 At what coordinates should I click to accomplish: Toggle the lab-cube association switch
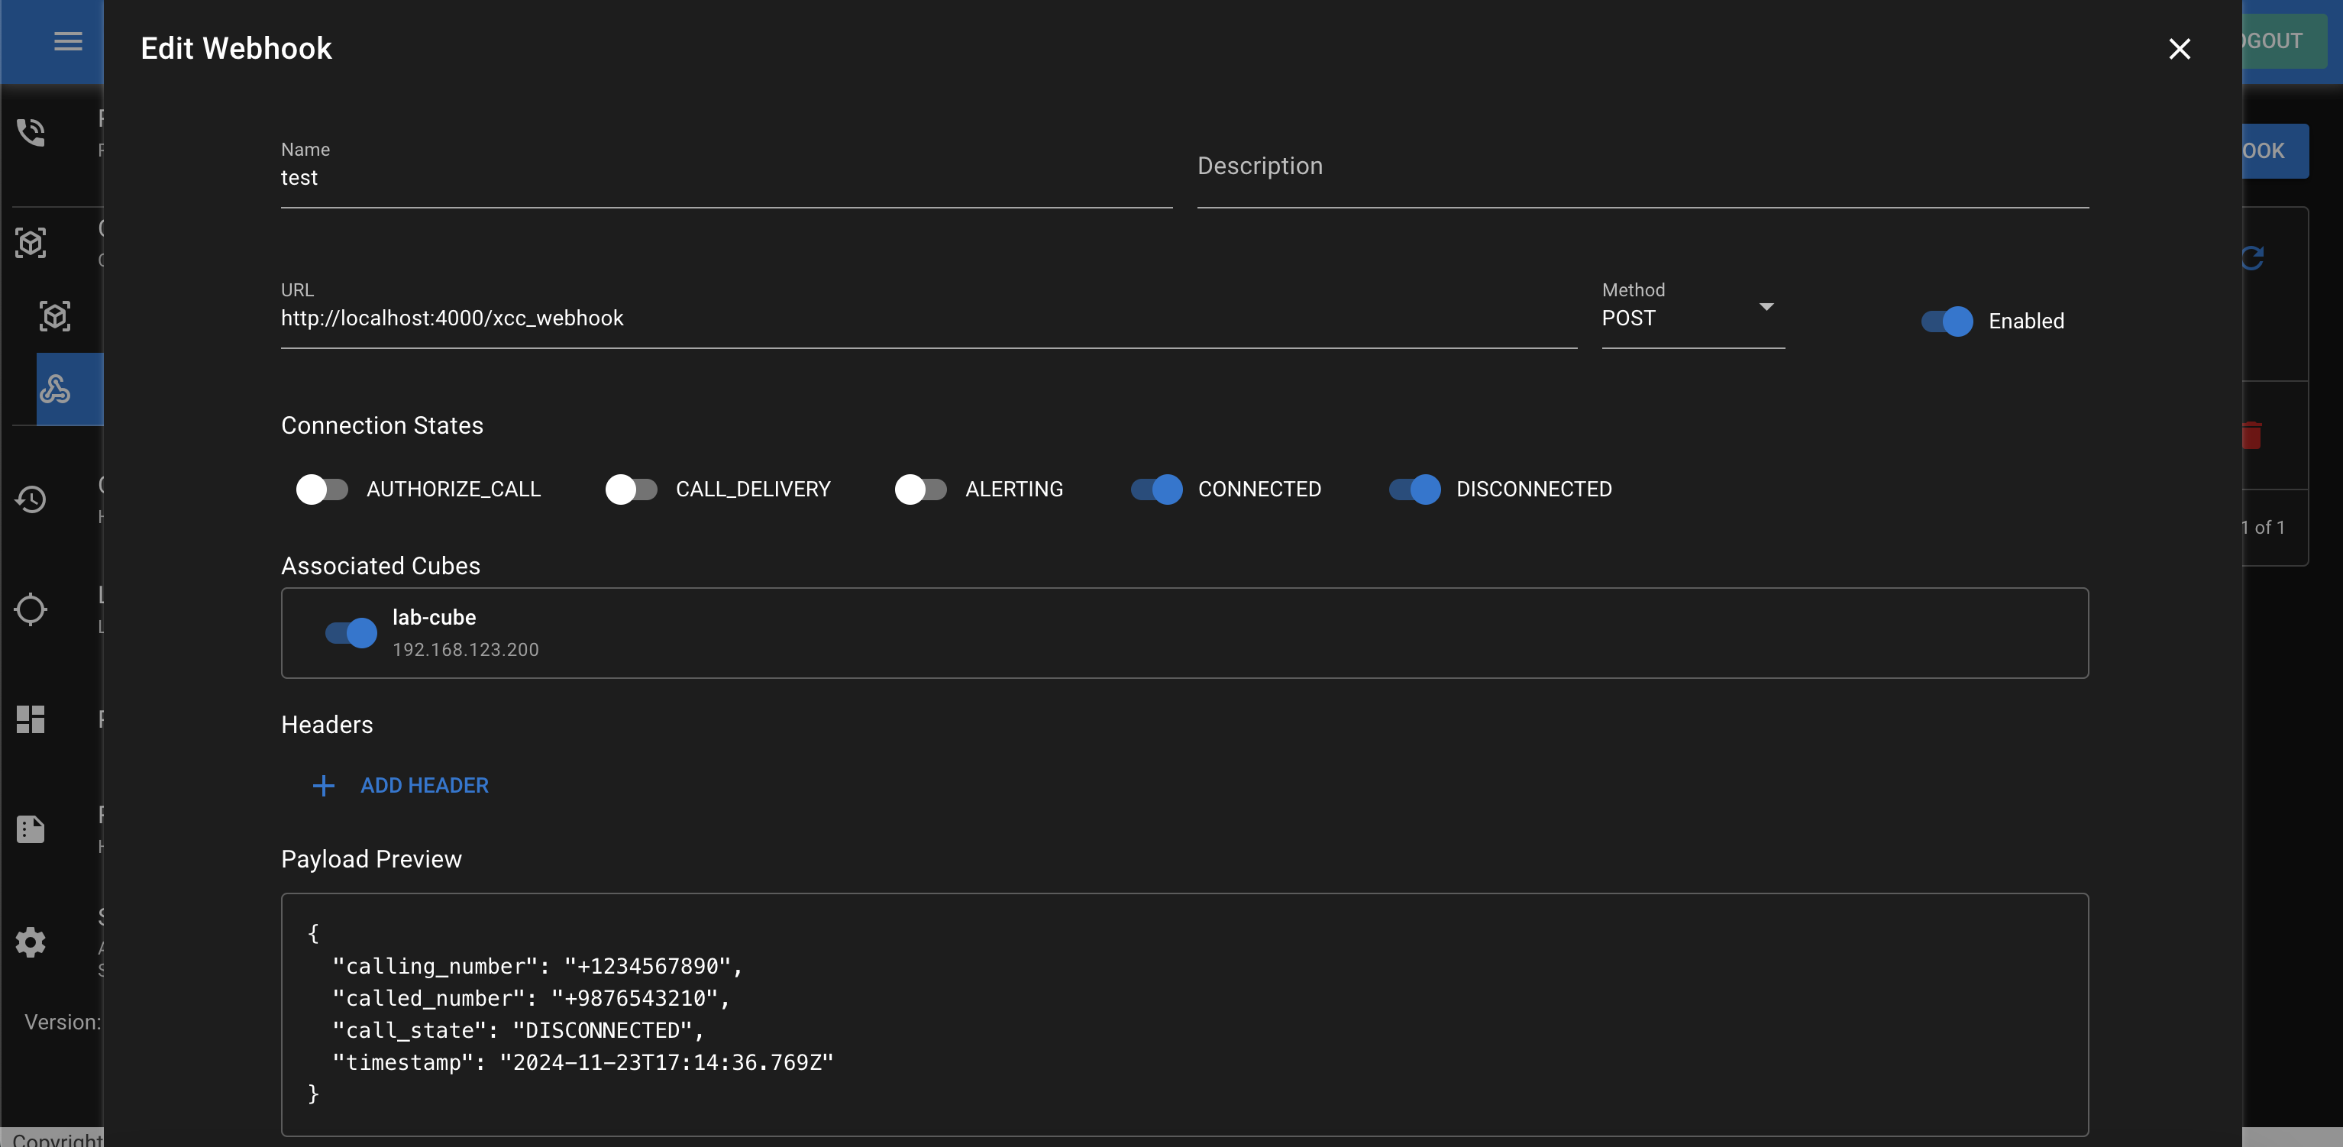(x=351, y=632)
